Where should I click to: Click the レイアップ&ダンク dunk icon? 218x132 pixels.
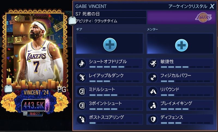(x=81, y=77)
